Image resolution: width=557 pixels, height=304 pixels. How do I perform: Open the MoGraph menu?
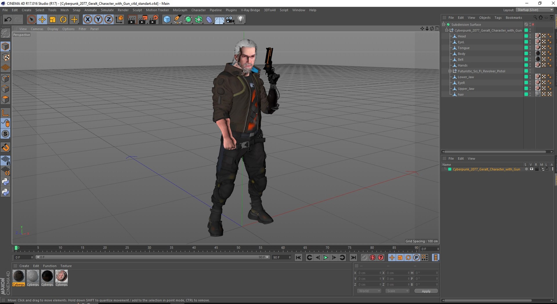point(180,10)
